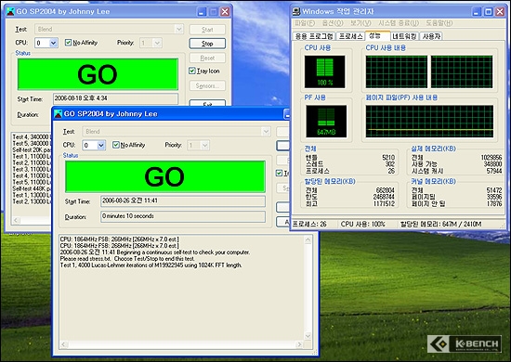Viewport: 511px width, 362px height.
Task: Click Start button in back SP2004 window
Action: [207, 30]
